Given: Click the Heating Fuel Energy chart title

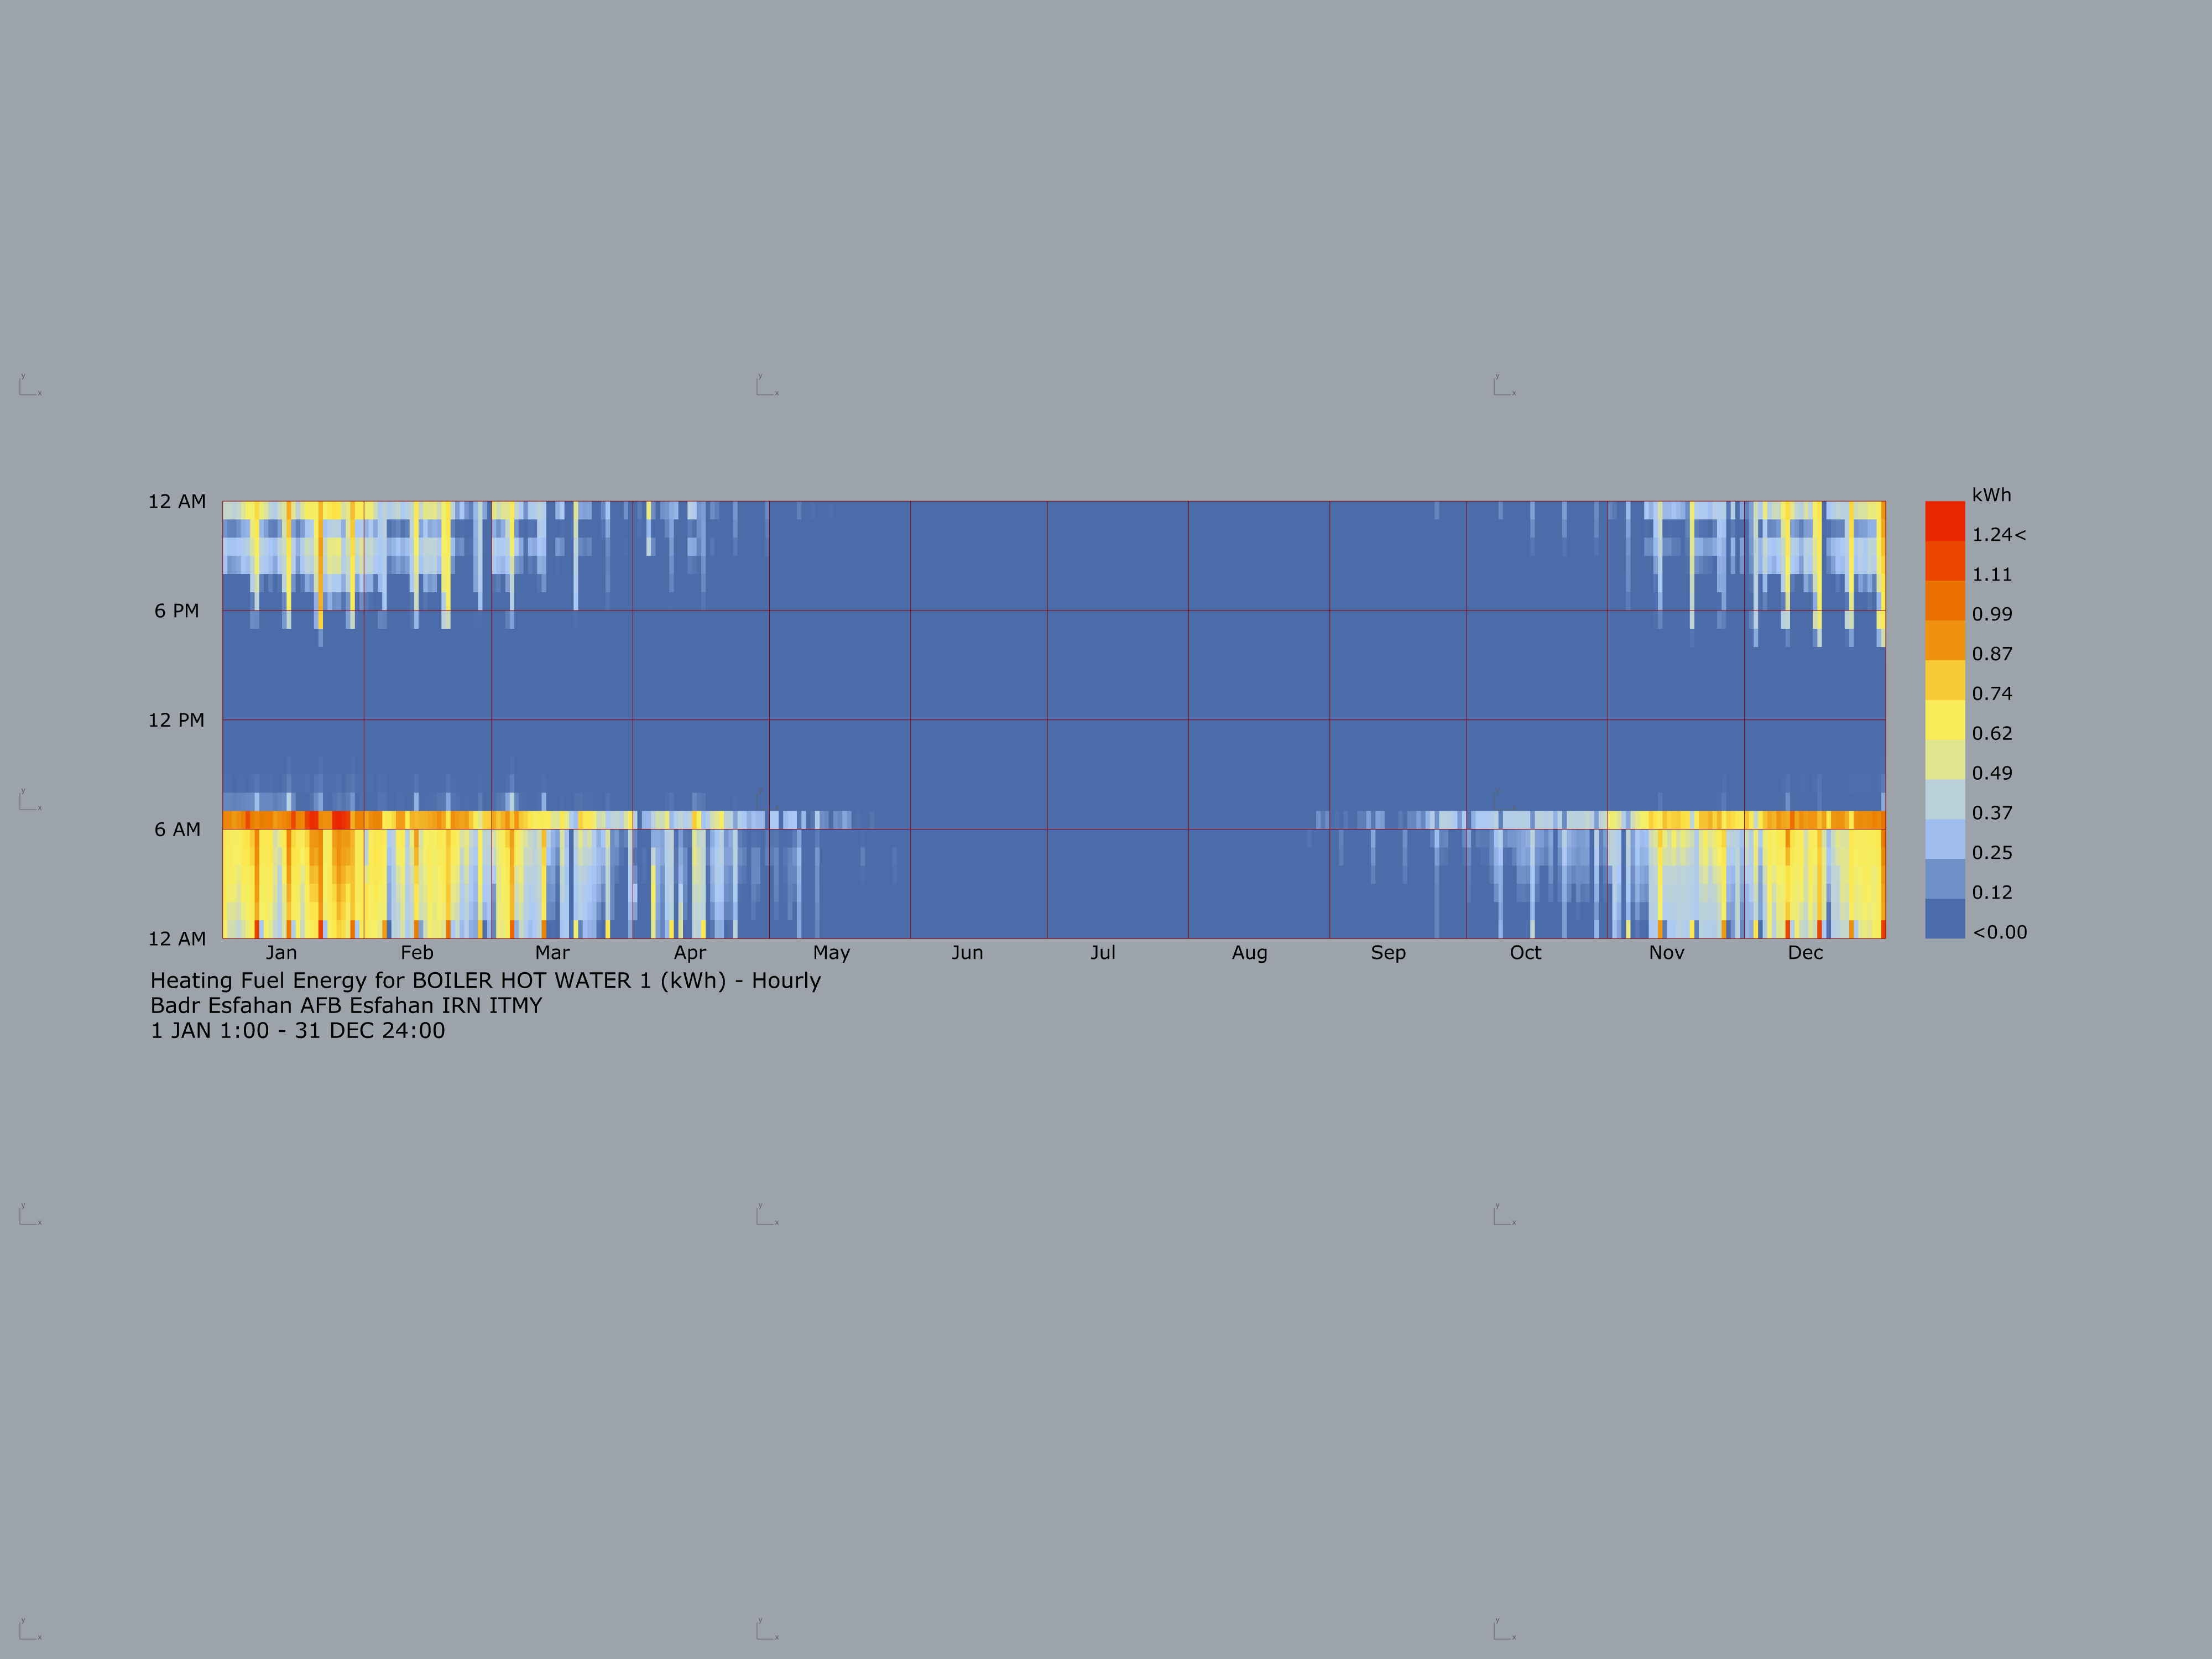Looking at the screenshot, I should 486,981.
